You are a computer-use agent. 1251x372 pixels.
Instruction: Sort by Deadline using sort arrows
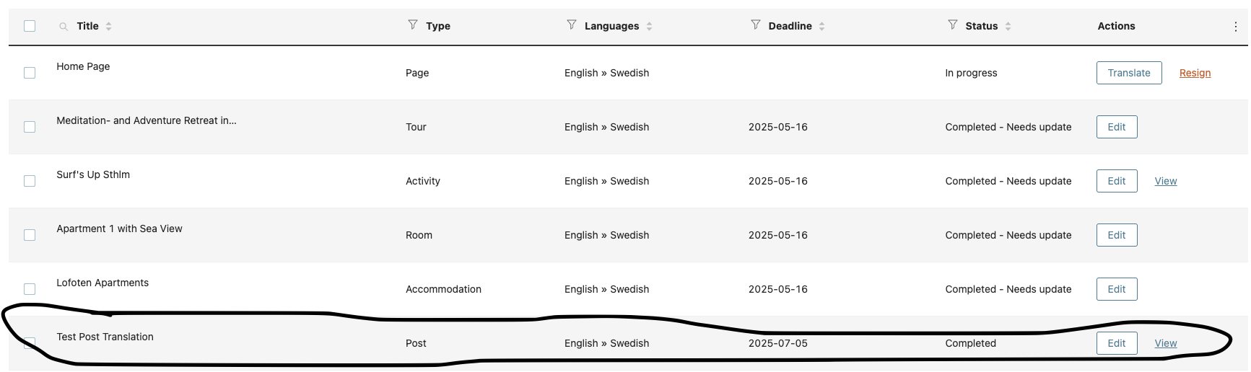tap(822, 26)
